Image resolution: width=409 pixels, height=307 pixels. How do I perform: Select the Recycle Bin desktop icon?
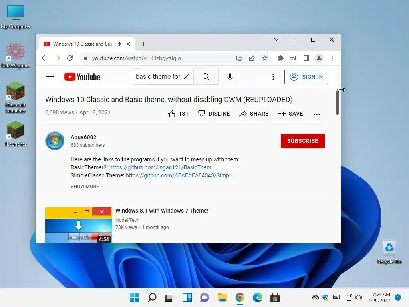point(389,252)
